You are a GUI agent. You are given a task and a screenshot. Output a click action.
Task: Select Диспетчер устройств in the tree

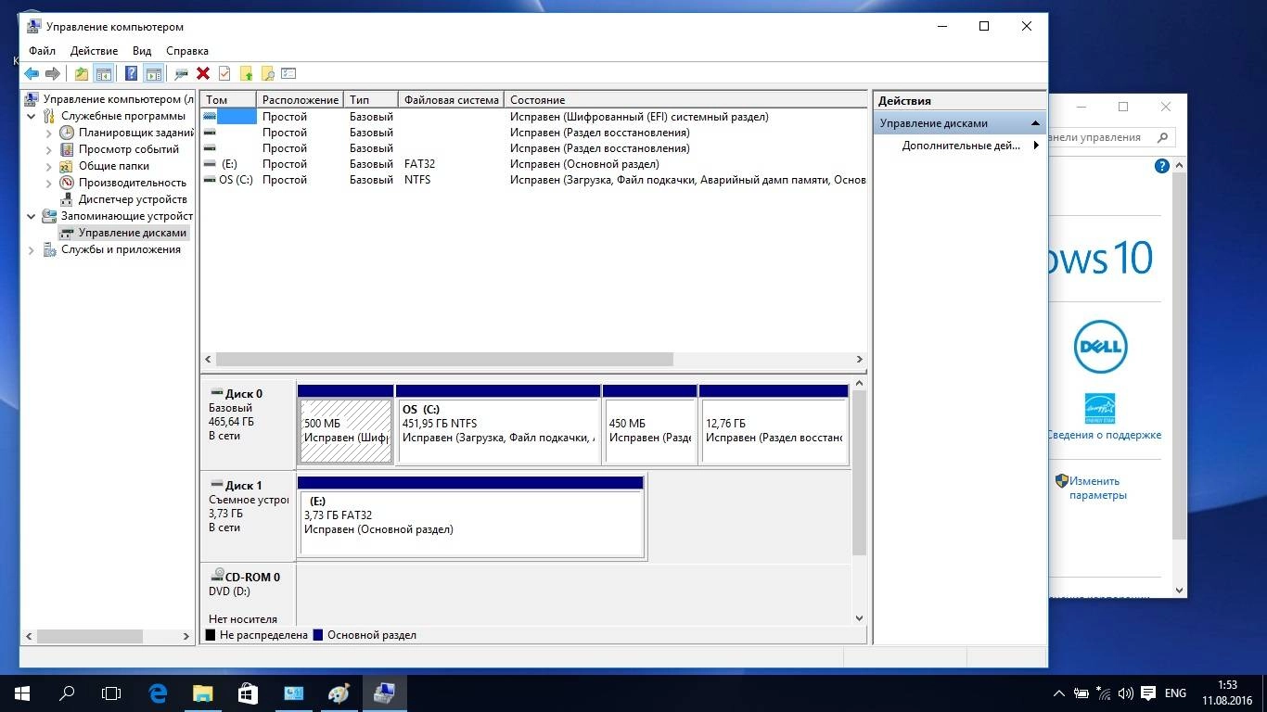pyautogui.click(x=133, y=199)
